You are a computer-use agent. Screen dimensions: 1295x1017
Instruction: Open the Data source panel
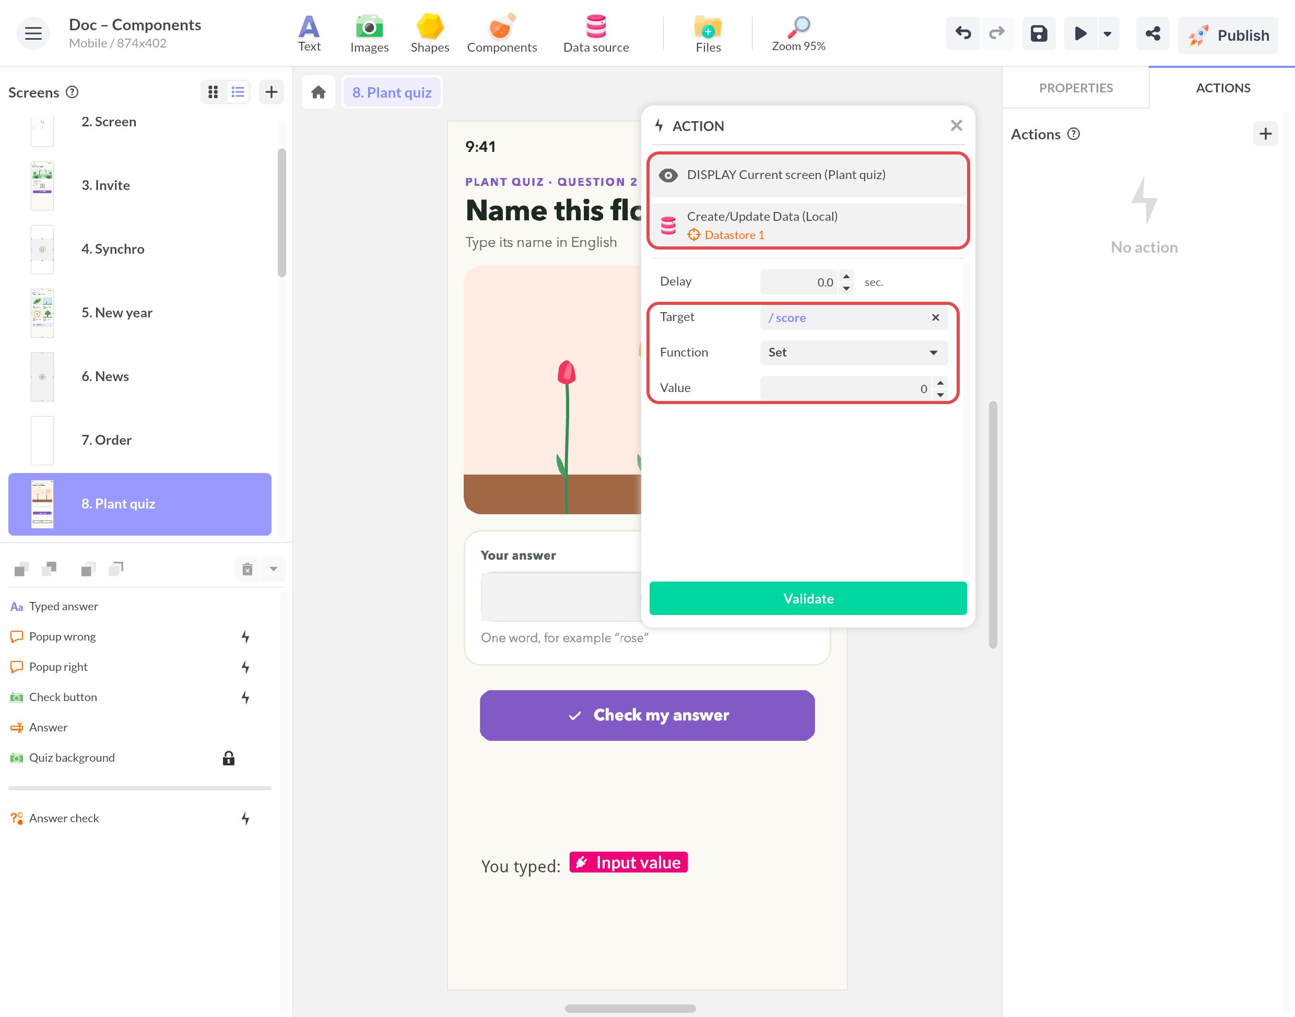point(595,33)
